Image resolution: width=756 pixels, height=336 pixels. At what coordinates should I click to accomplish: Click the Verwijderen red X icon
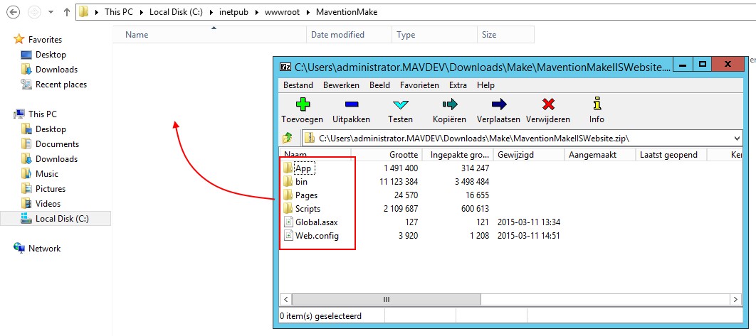click(547, 105)
